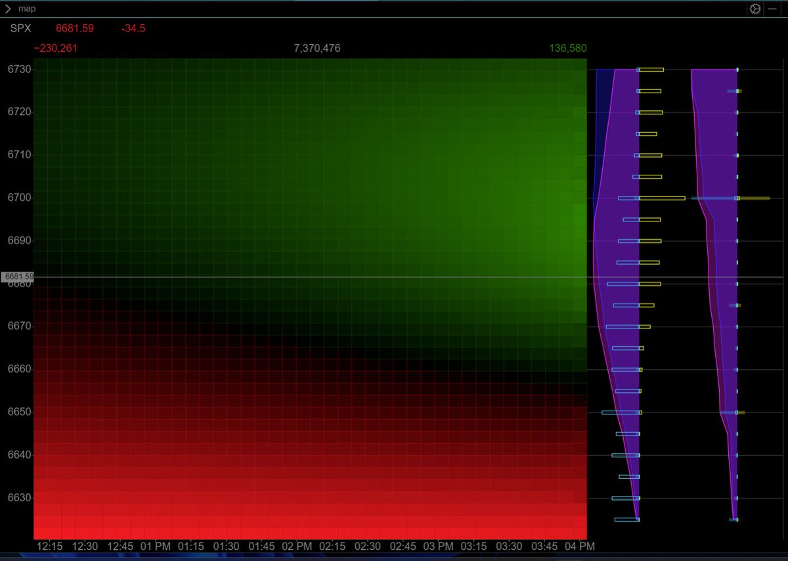Viewport: 788px width, 561px height.
Task: Click the top yellow bar at 6730 strike
Action: (651, 69)
